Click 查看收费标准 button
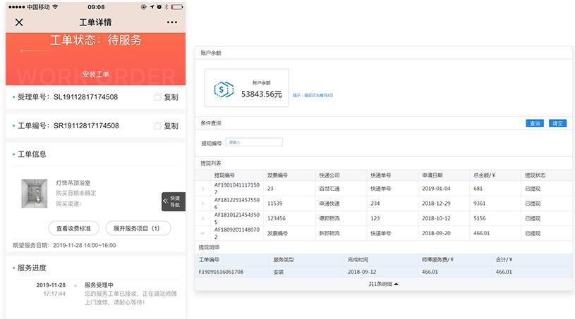 pyautogui.click(x=73, y=228)
